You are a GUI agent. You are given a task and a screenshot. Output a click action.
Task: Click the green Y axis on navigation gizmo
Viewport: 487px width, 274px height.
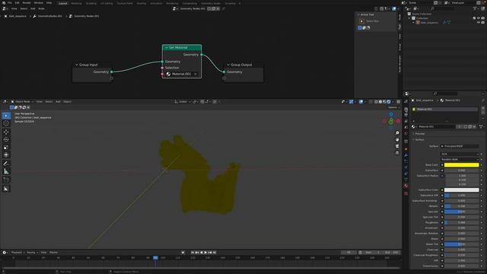tap(391, 121)
